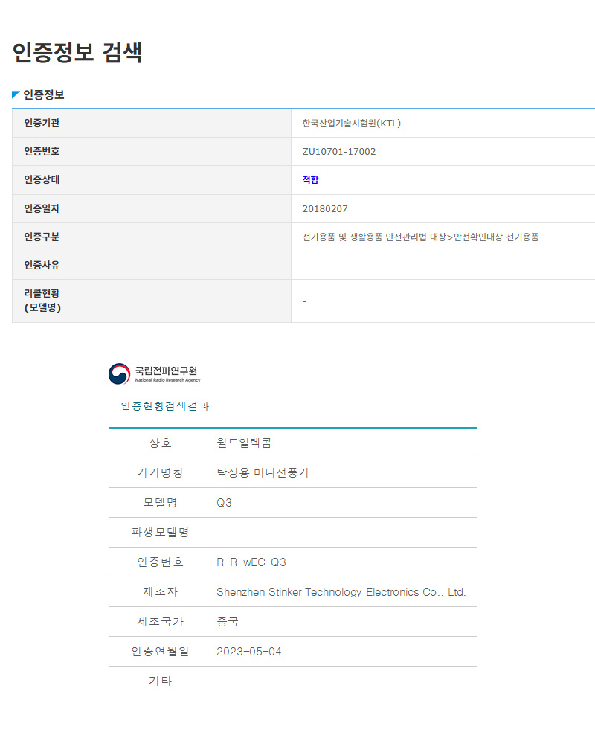Viewport: 595px width, 744px height.
Task: Select the date value 20180207
Action: coord(325,209)
